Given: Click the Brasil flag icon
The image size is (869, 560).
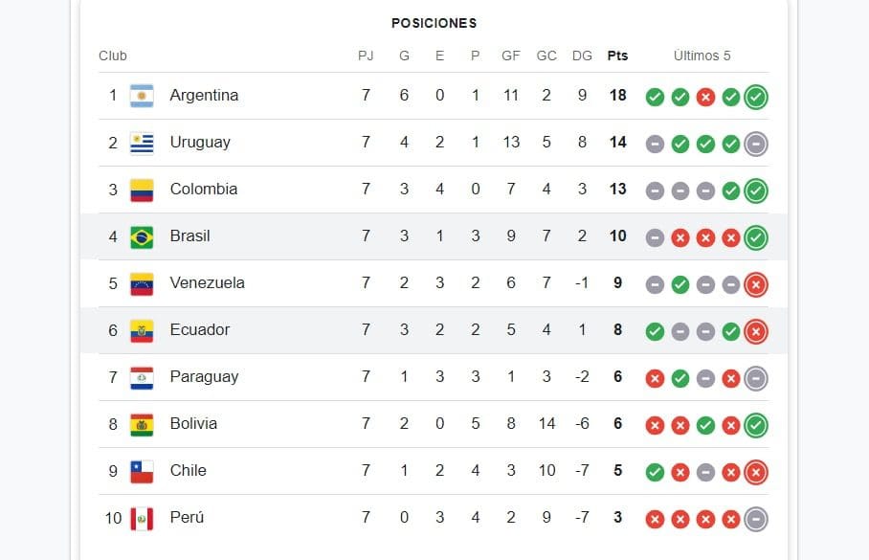Looking at the screenshot, I should [142, 236].
